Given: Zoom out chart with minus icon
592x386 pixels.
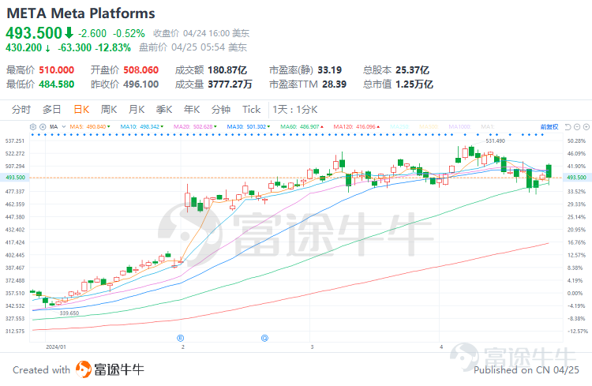Looking at the screenshot, I should (577, 127).
